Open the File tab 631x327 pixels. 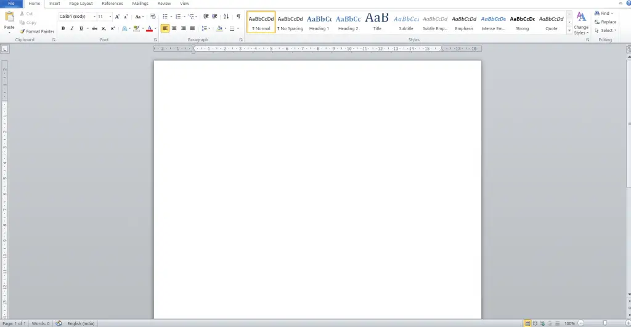coord(11,4)
